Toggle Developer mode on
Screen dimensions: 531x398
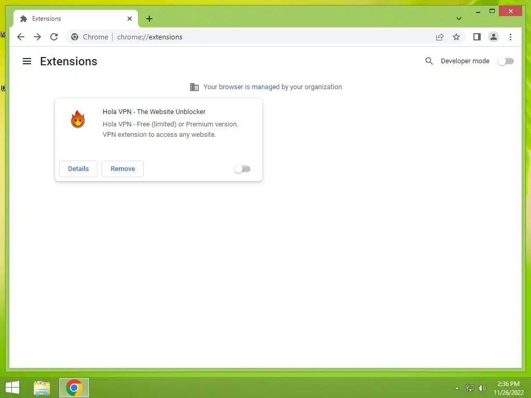pos(506,61)
